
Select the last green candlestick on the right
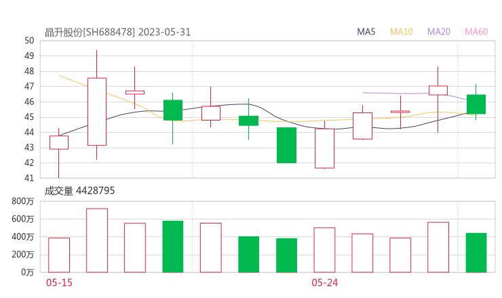click(476, 104)
